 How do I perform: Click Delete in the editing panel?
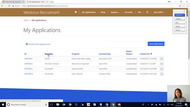coord(180,26)
